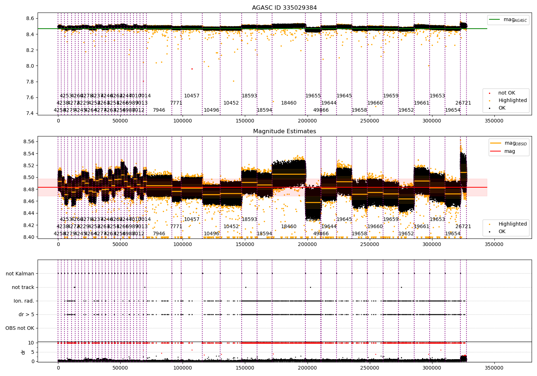This screenshot has width=537, height=376.
Task: Click the 'OBS not OK' axis label
Action: click(20, 328)
